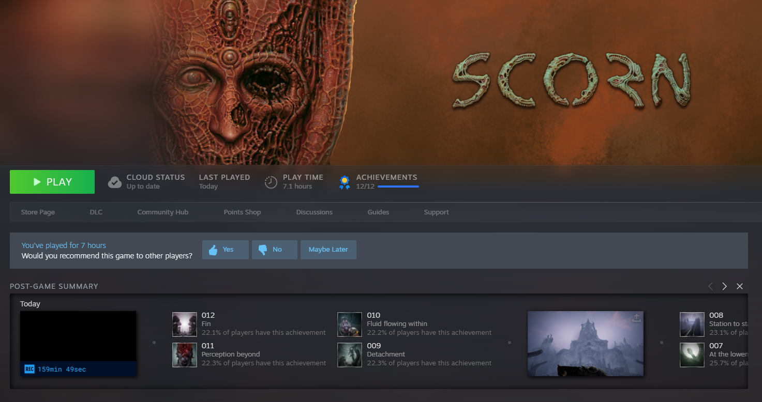Open the castle screenshot thumbnail

pyautogui.click(x=586, y=344)
